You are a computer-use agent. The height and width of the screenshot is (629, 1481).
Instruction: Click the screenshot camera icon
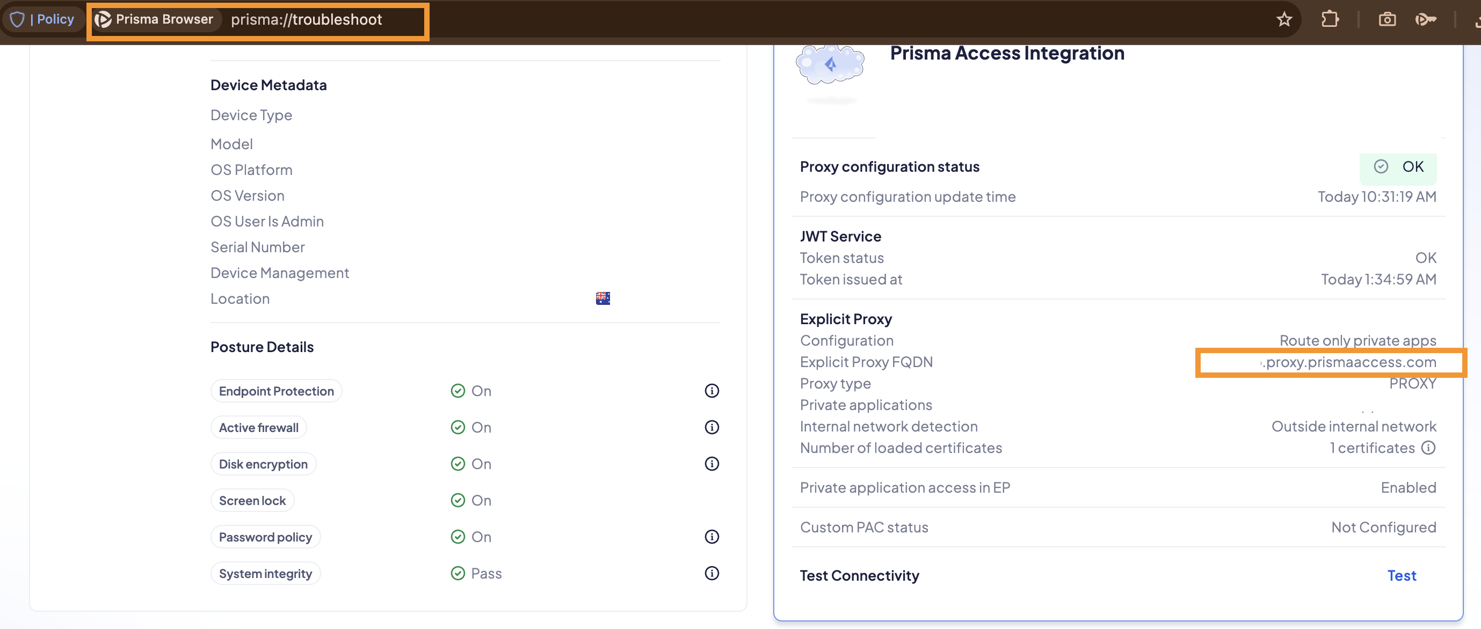[1386, 19]
